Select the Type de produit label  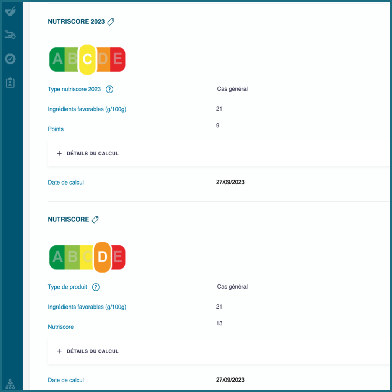[x=67, y=287]
